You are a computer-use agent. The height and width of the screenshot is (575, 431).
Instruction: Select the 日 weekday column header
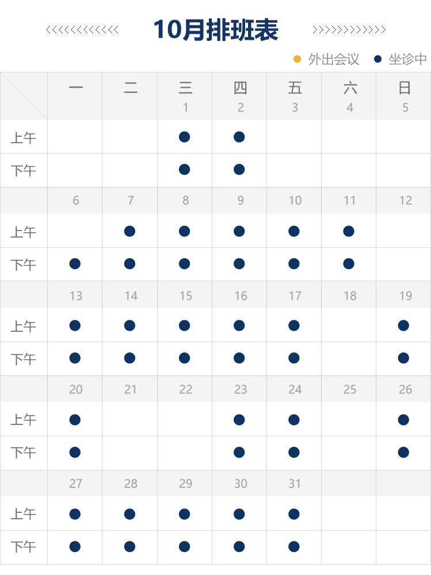405,88
